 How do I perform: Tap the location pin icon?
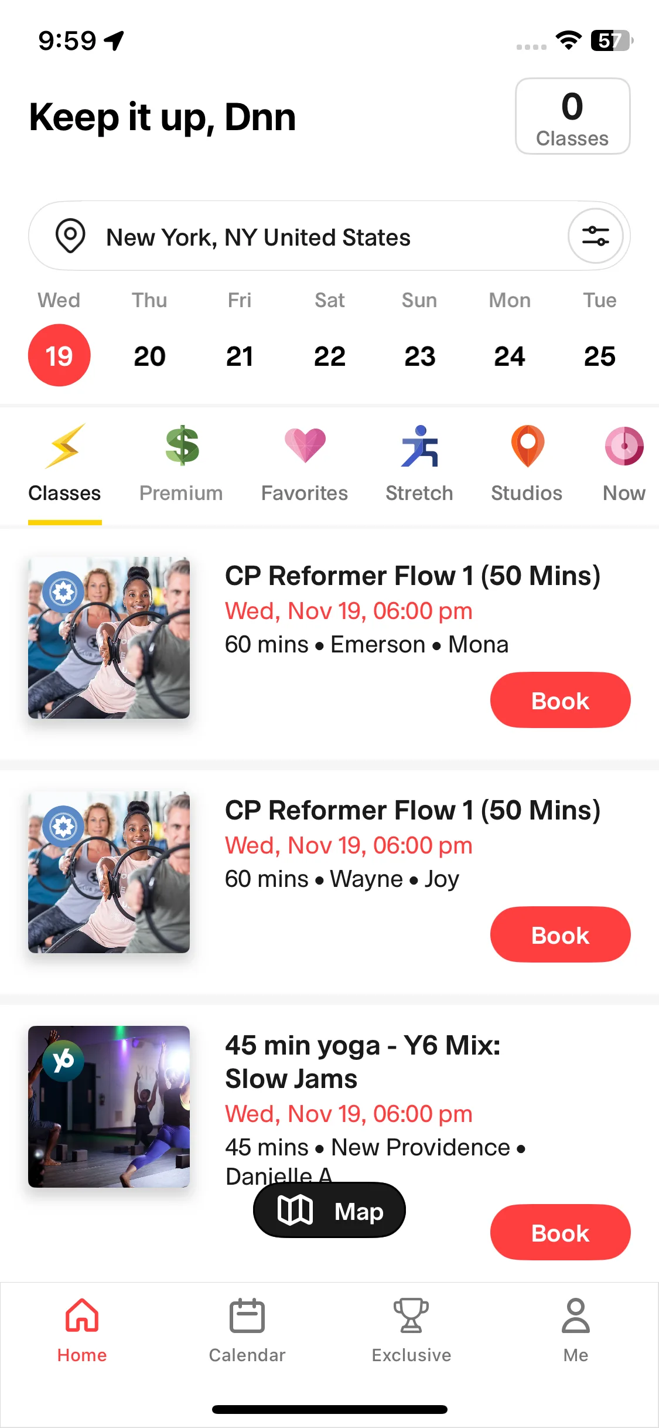[70, 236]
